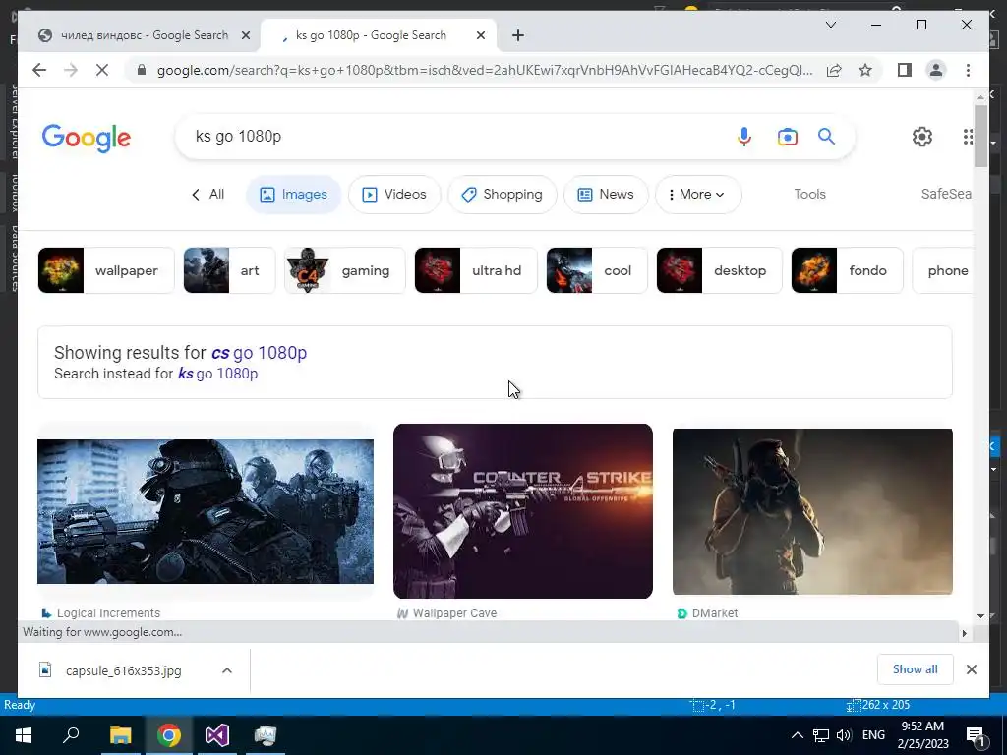Open Logical Increments image result

[x=206, y=511]
